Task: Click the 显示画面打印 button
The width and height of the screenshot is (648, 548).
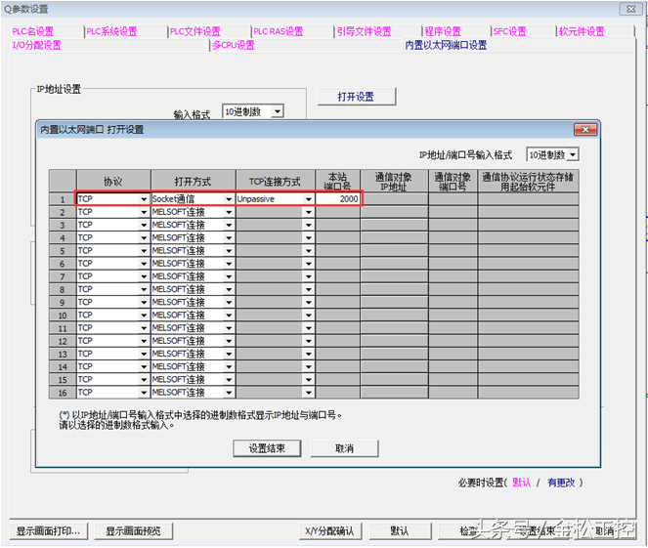Action: (49, 531)
